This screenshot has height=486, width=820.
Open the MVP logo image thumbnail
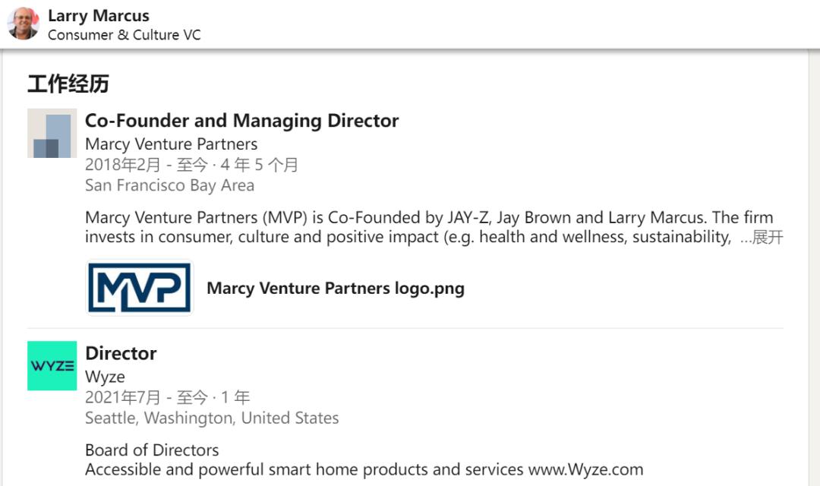[x=140, y=288]
